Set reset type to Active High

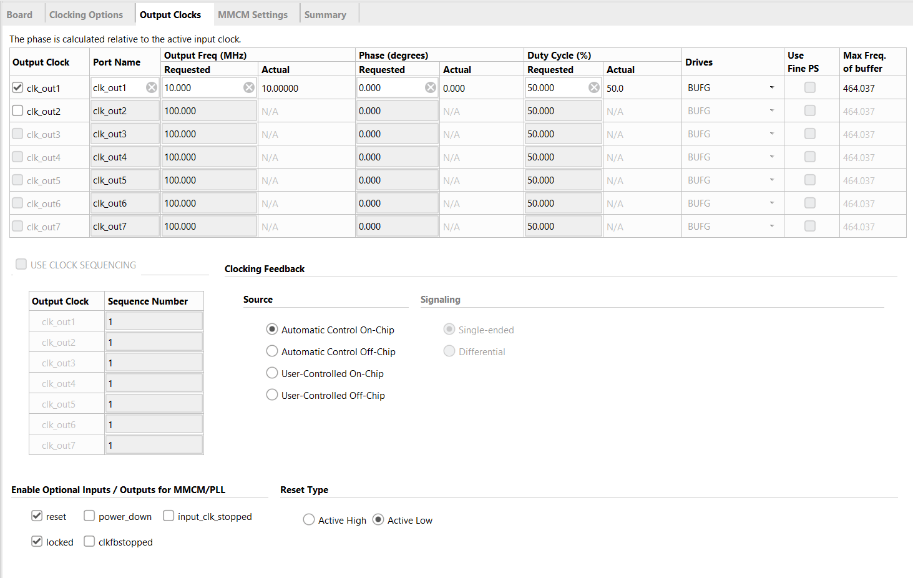(309, 520)
